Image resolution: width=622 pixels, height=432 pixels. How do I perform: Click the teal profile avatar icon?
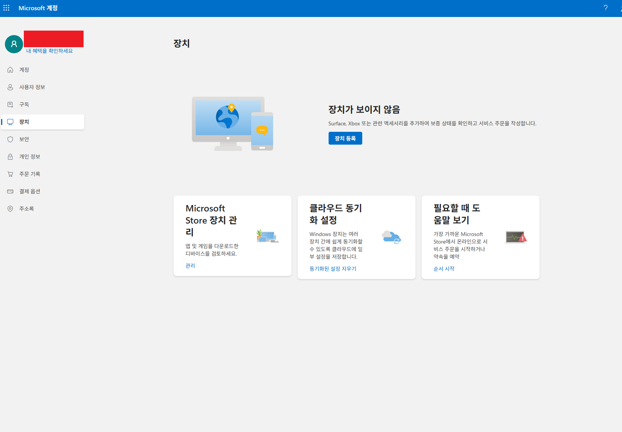pyautogui.click(x=14, y=44)
